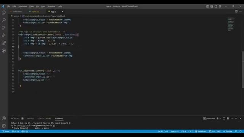Open the Accounts menu icon

click(x=4, y=118)
